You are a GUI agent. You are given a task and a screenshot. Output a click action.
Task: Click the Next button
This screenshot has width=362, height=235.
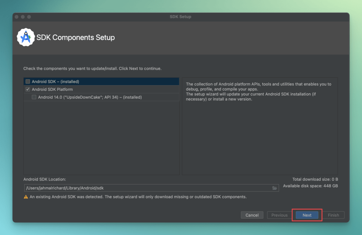click(x=307, y=215)
